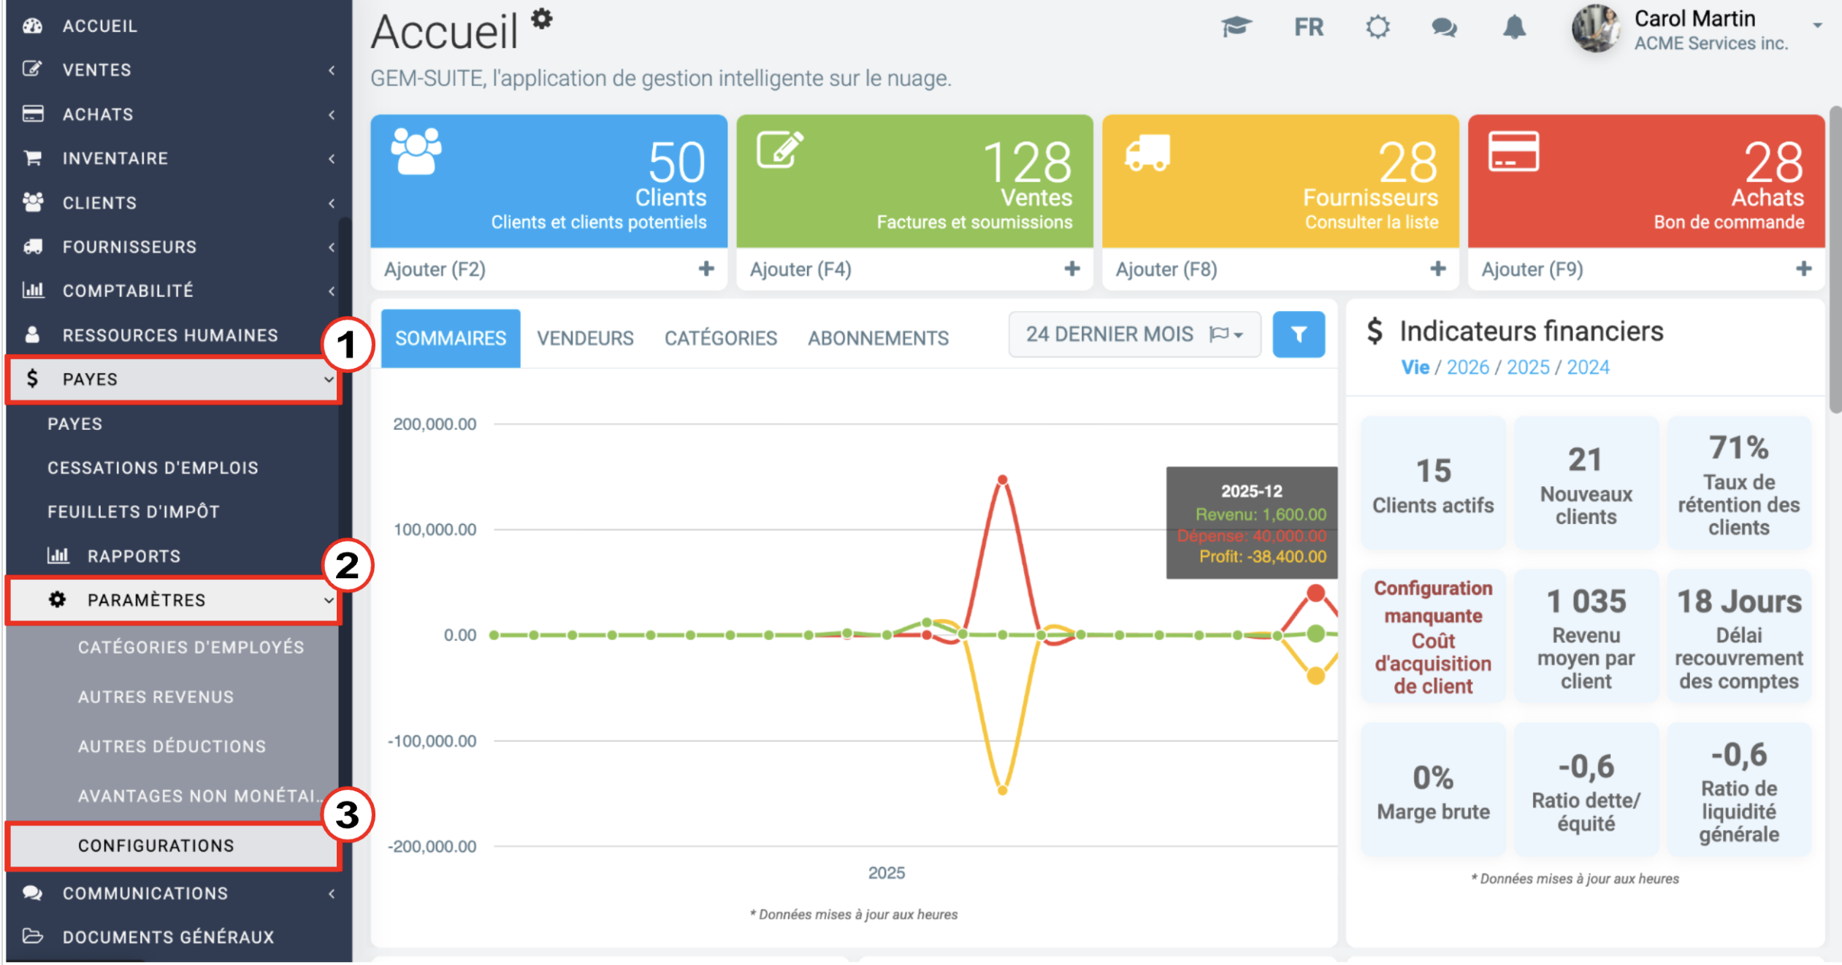Open the Configurations menu item
Image resolution: width=1842 pixels, height=965 pixels.
pos(172,846)
